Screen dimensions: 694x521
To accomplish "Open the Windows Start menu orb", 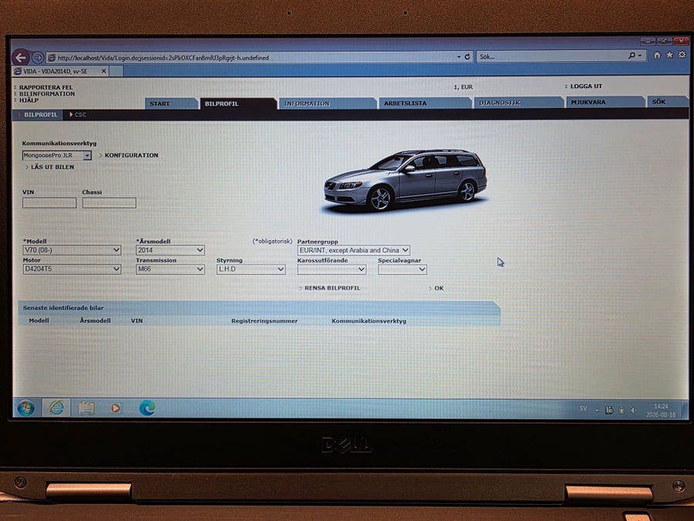I will tap(25, 408).
